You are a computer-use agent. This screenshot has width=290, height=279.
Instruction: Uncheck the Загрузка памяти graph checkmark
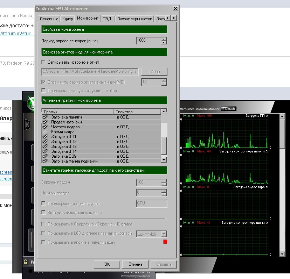[x=45, y=117]
